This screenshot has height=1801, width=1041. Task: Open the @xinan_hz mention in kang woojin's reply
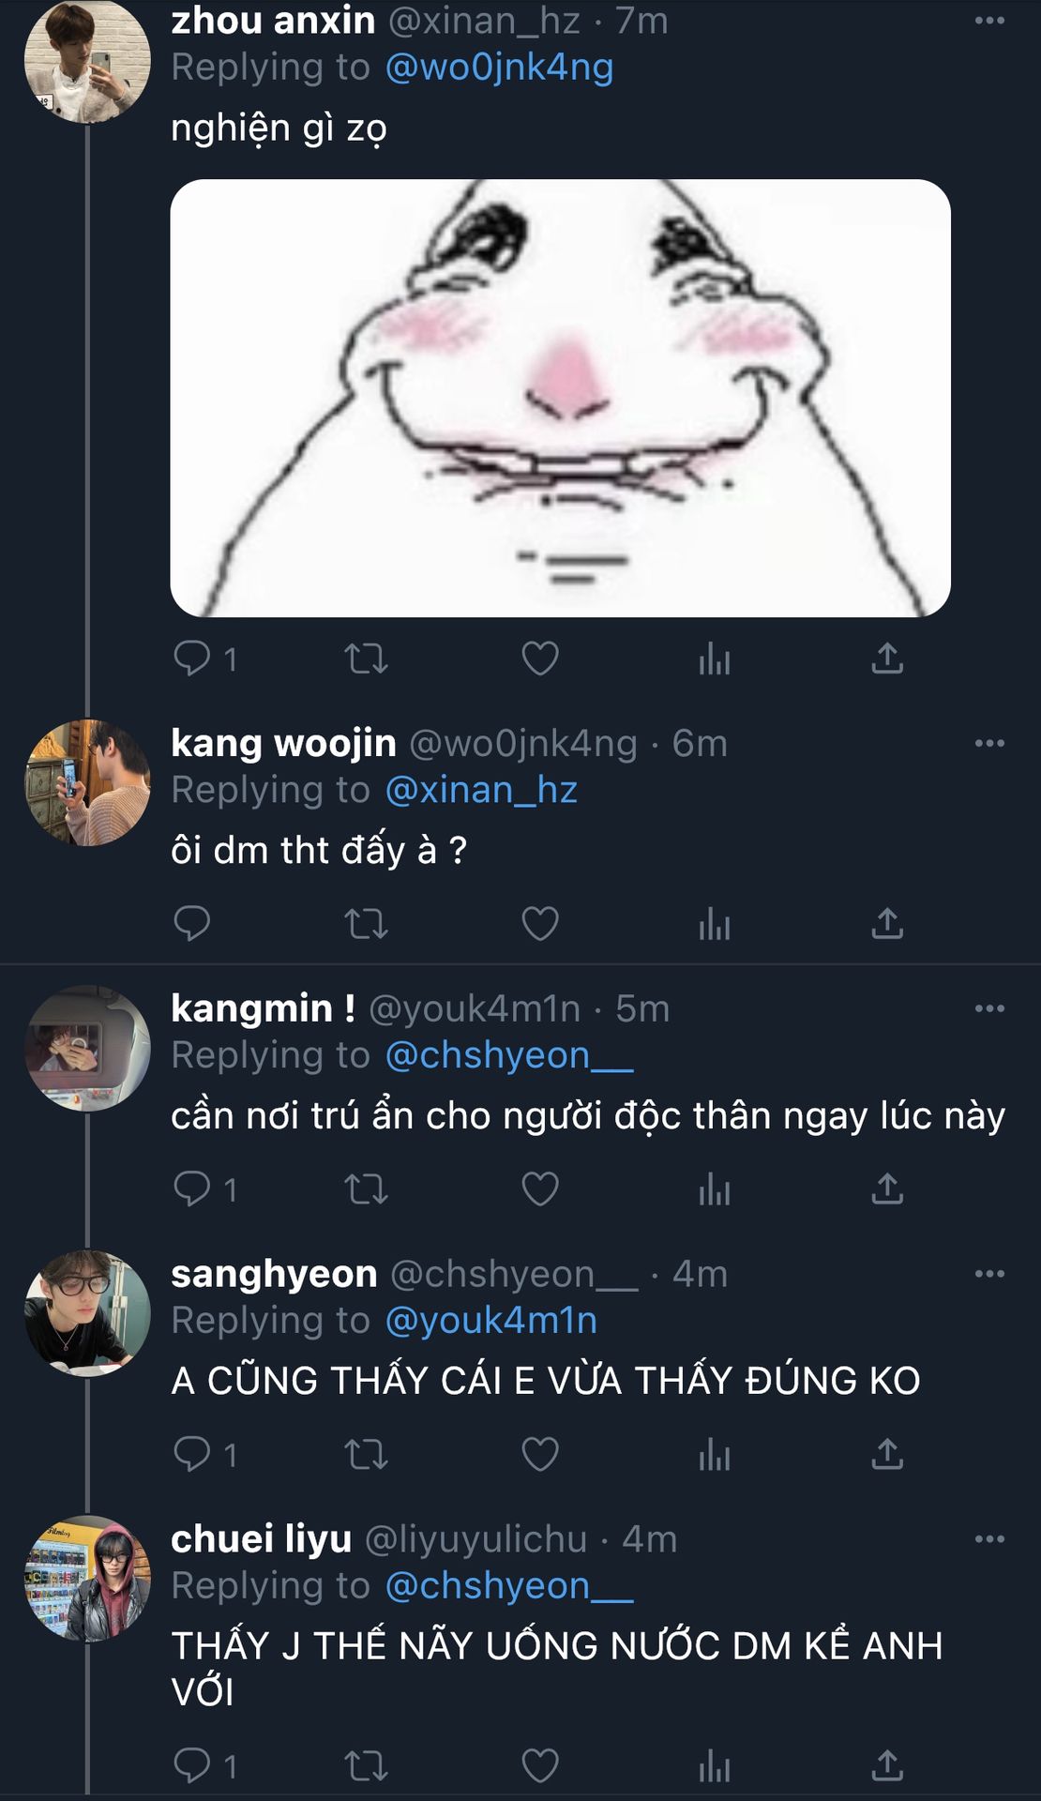[481, 791]
